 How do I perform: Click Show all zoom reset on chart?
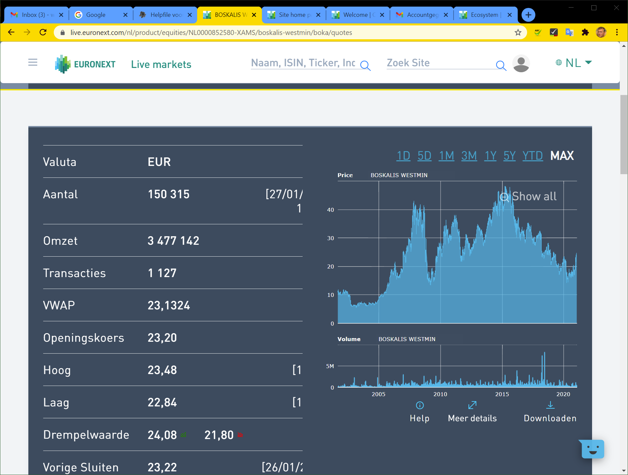(x=528, y=197)
